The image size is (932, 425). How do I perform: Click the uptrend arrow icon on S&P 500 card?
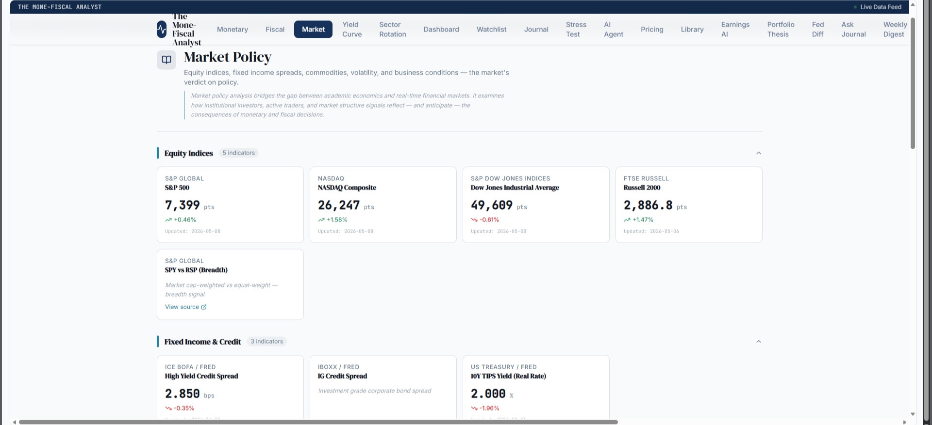click(168, 220)
